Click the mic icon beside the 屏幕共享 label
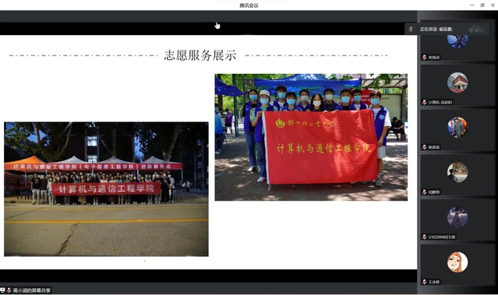 [x=9, y=290]
